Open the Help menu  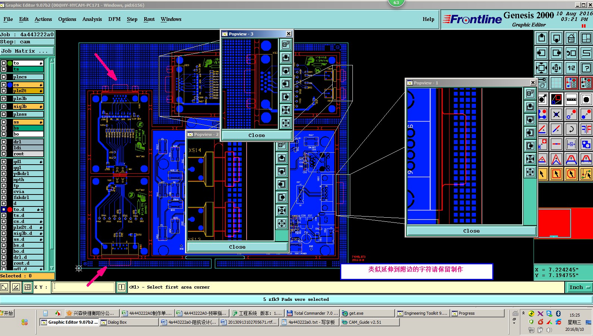pyautogui.click(x=429, y=19)
